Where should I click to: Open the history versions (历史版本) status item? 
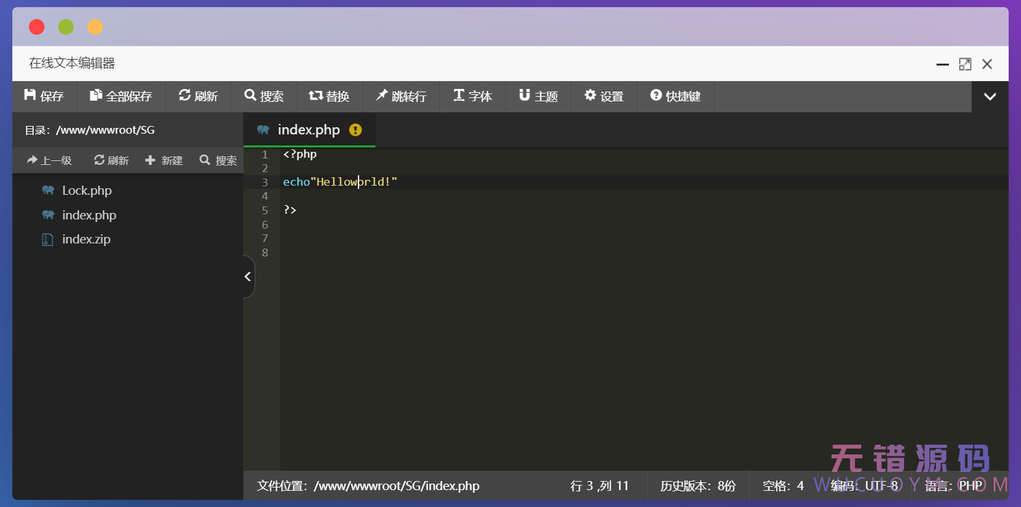(x=698, y=486)
